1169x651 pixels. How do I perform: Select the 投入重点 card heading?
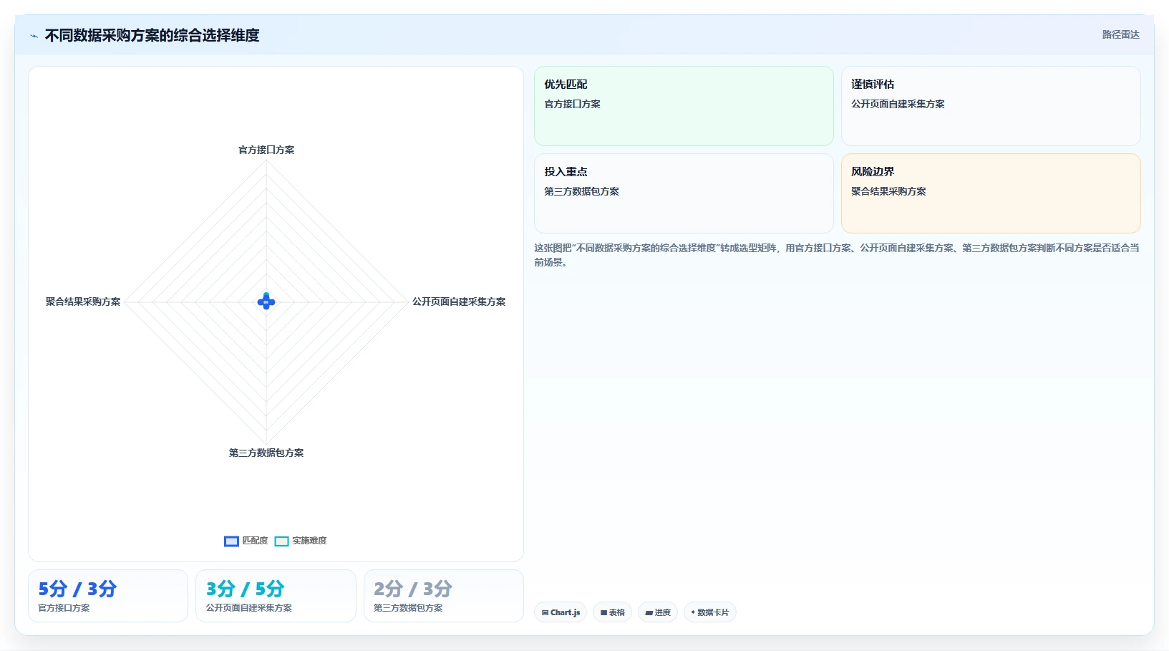coord(566,172)
